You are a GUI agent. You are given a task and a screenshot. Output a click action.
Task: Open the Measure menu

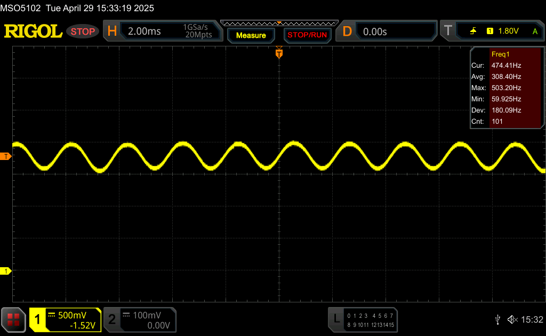point(251,35)
